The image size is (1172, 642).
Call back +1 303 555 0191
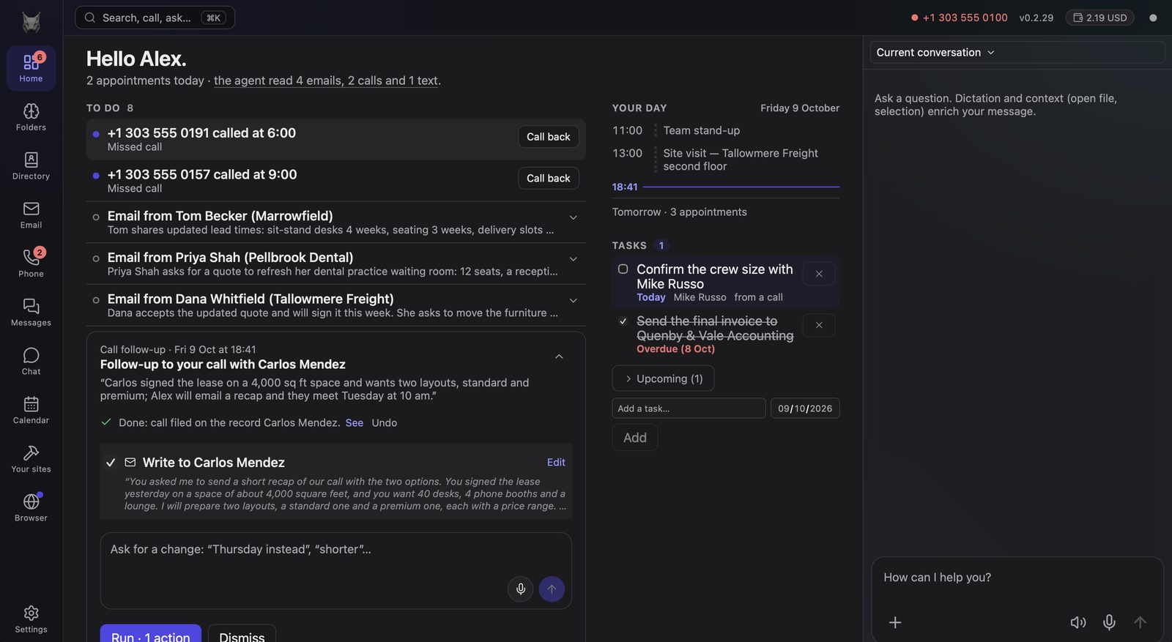549,137
